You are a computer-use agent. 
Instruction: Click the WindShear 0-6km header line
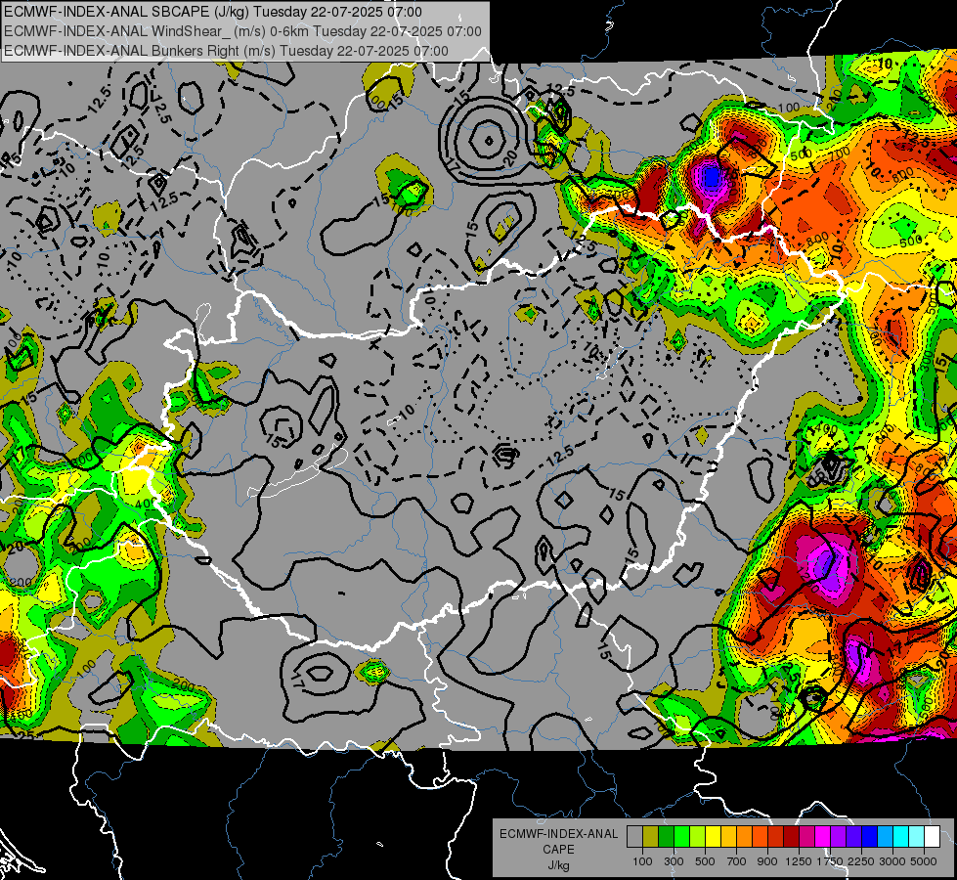242,31
